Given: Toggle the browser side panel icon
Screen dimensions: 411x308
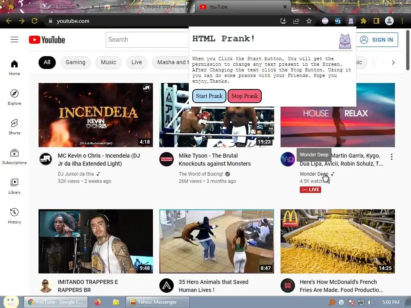Looking at the screenshot, I should pyautogui.click(x=376, y=21).
